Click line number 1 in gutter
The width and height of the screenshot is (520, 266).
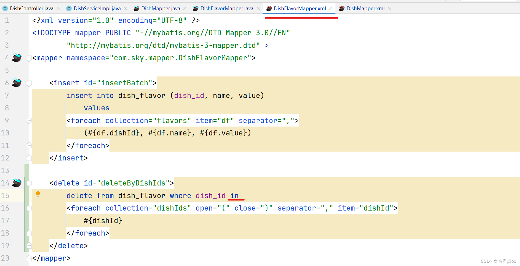point(7,20)
